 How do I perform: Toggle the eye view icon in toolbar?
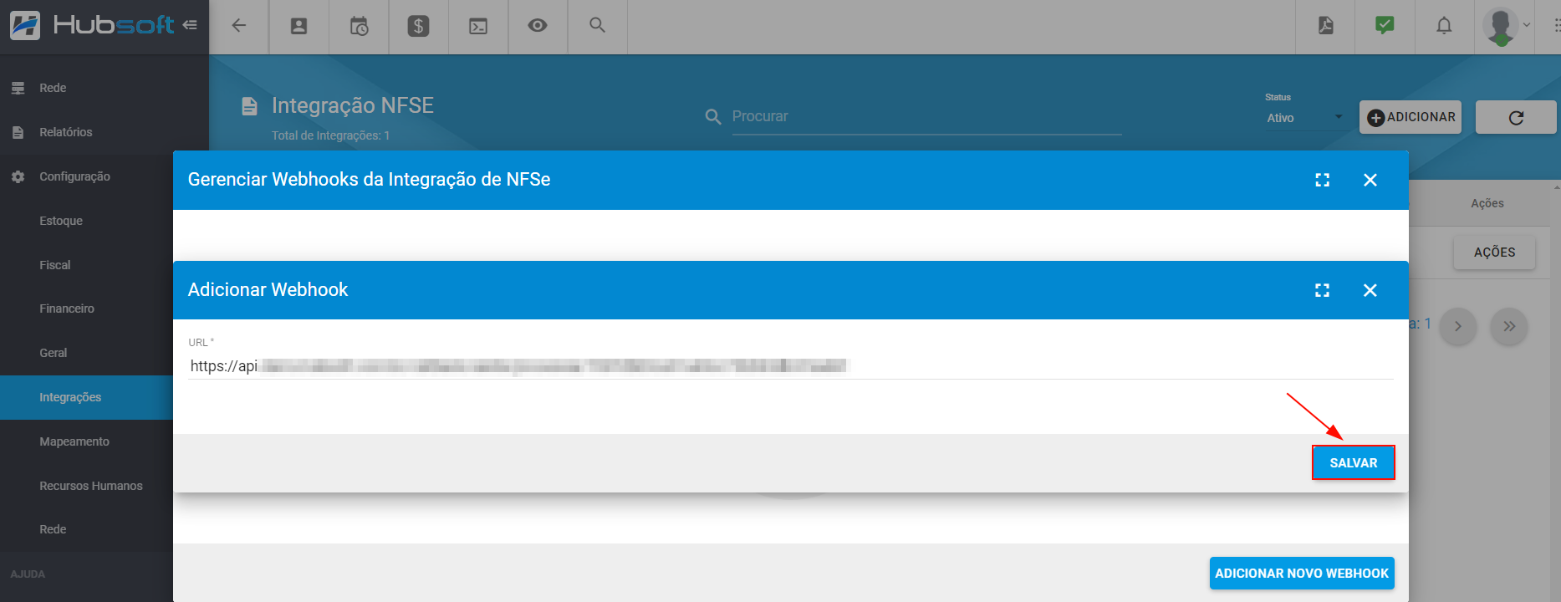(x=538, y=25)
